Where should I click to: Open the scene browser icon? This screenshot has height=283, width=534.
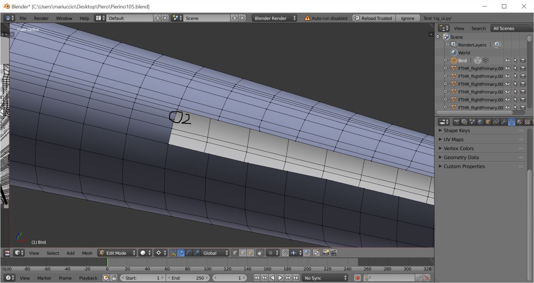[177, 18]
